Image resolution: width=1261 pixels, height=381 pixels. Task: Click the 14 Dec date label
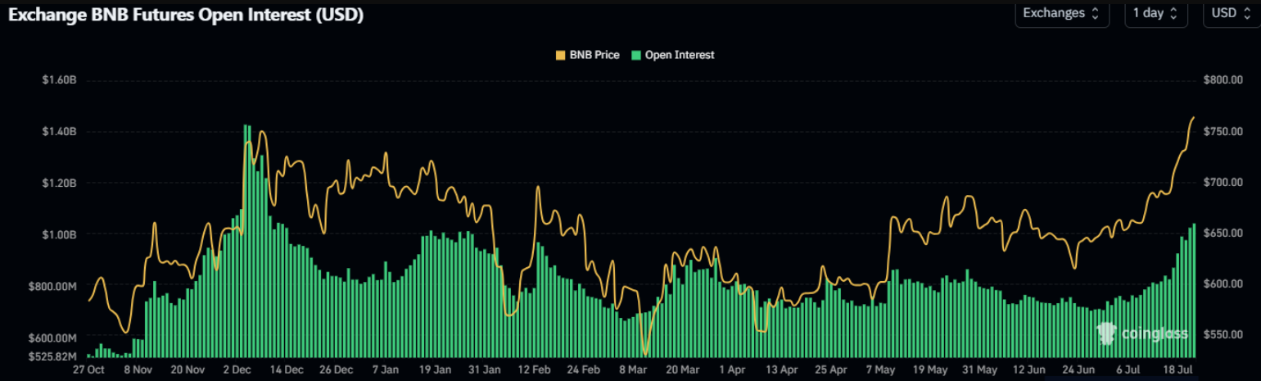pyautogui.click(x=288, y=370)
